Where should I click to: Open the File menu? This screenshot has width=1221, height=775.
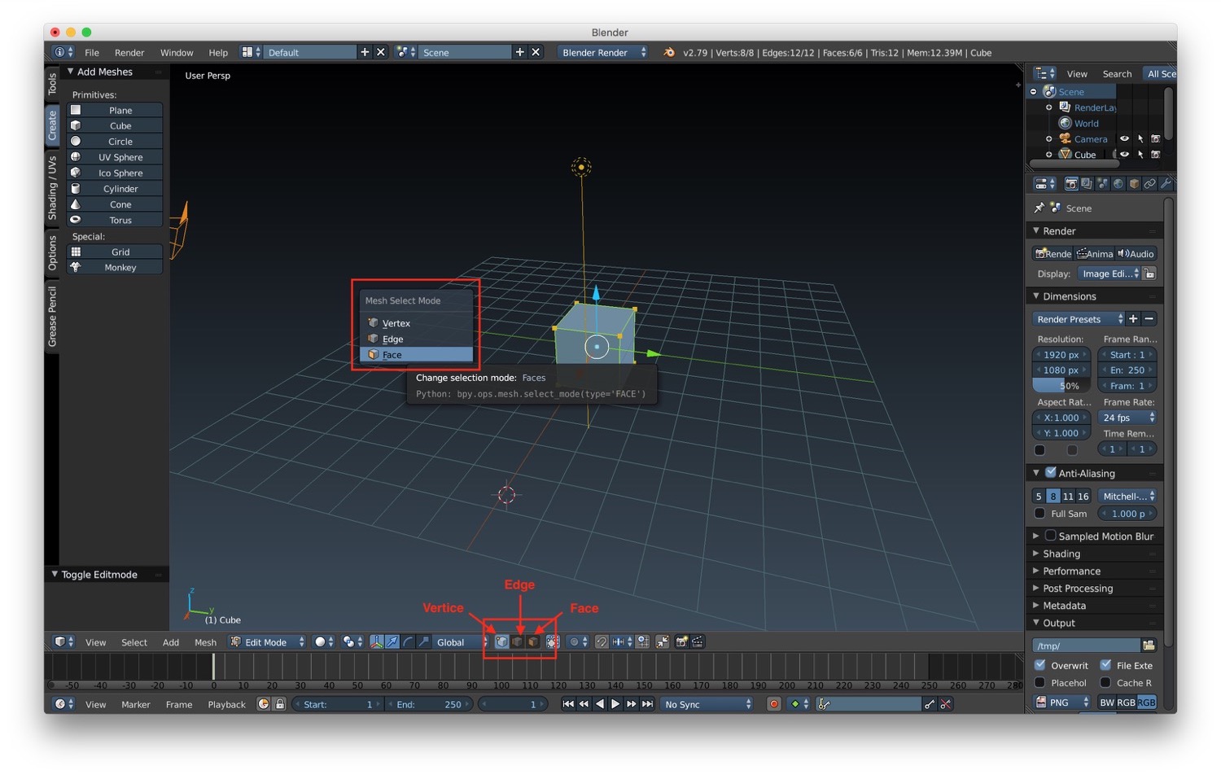coord(92,52)
